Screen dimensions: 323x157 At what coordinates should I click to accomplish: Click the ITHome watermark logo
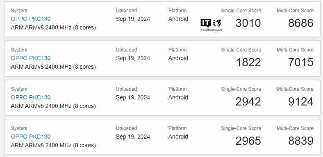pyautogui.click(x=211, y=23)
